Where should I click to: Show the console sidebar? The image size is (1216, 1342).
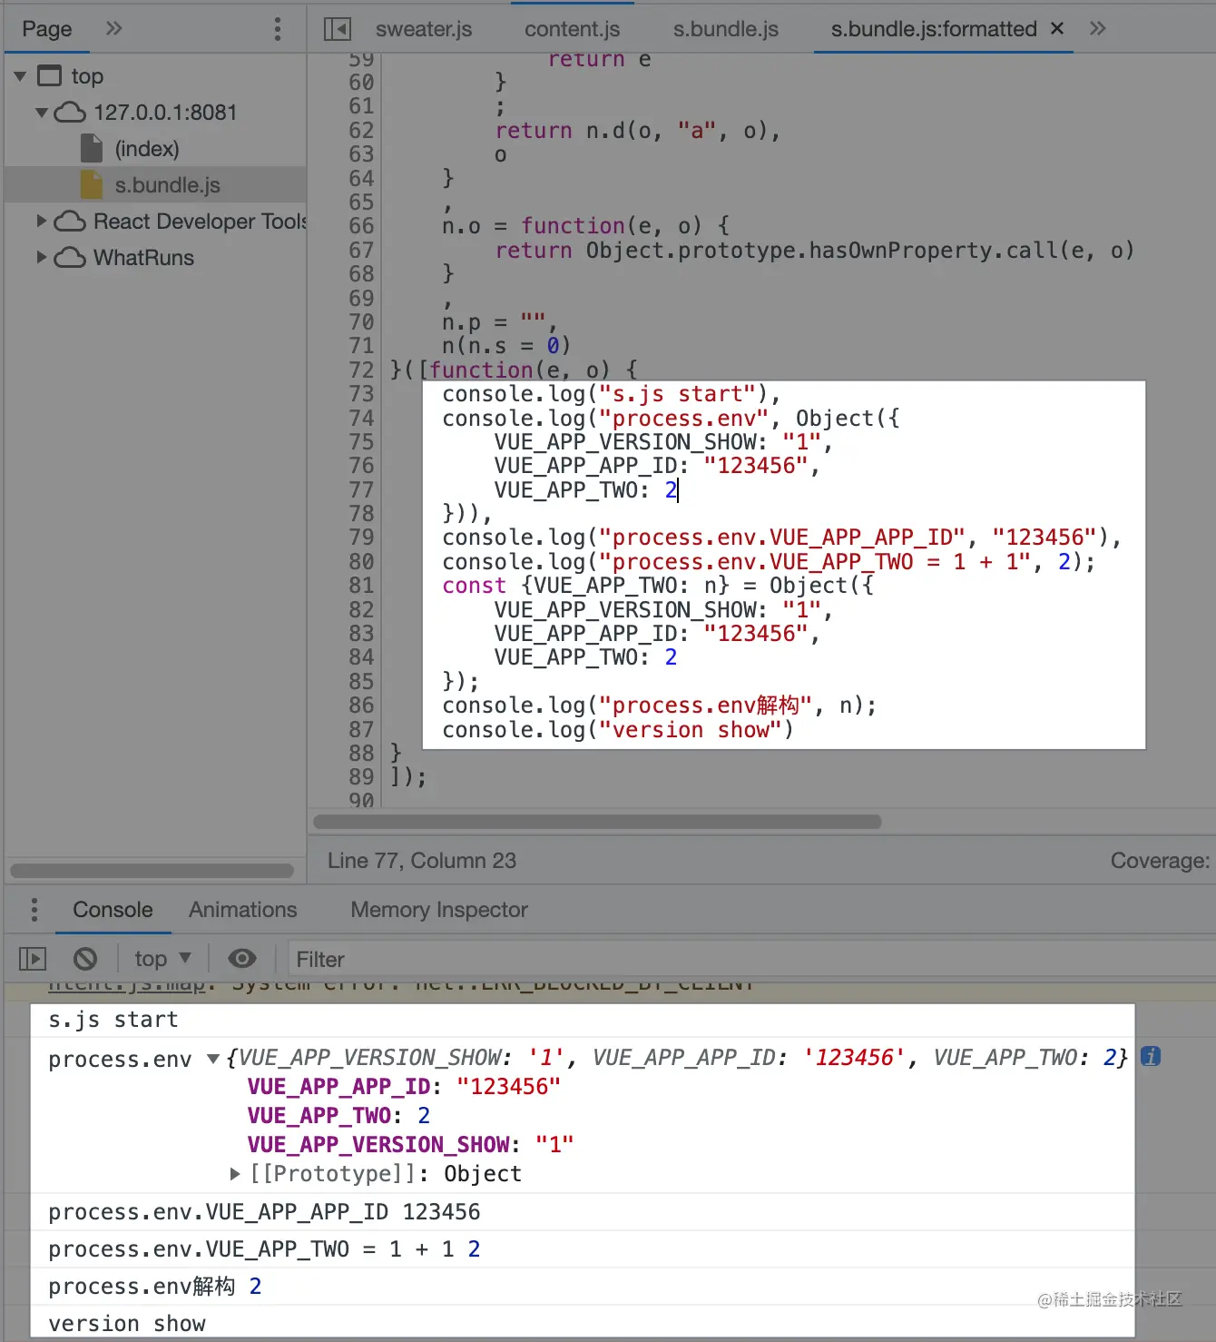(33, 959)
